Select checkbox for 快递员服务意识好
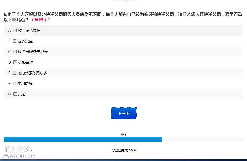The image size is (247, 161). tap(15, 51)
